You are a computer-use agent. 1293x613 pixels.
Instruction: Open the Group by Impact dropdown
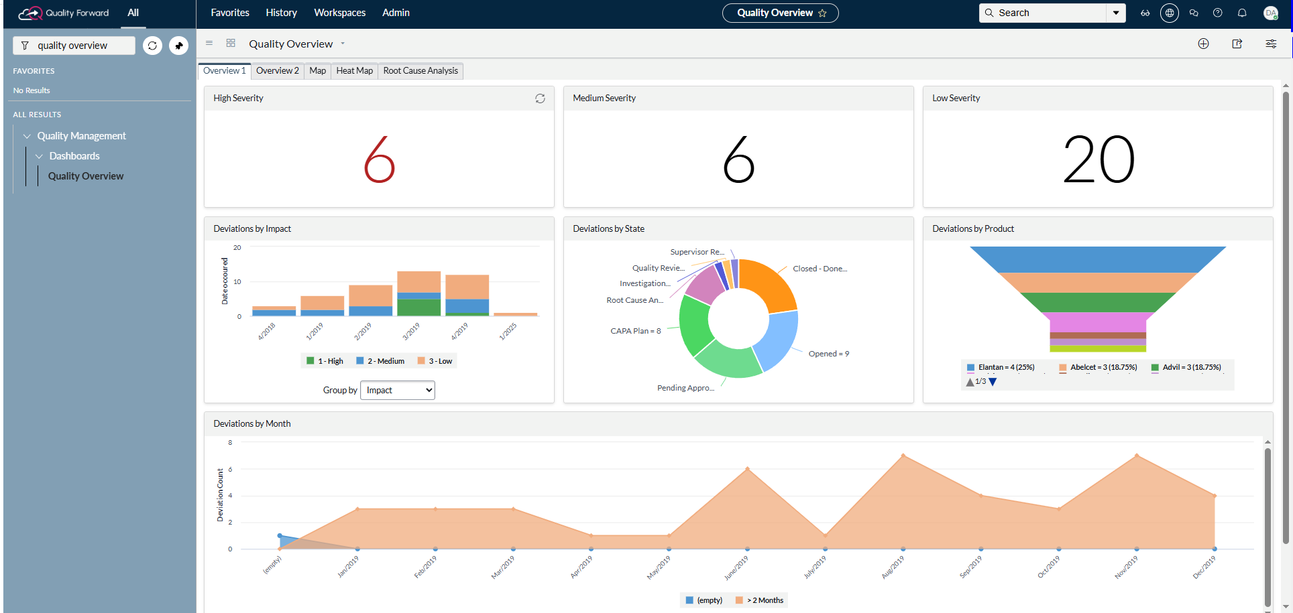pos(398,391)
